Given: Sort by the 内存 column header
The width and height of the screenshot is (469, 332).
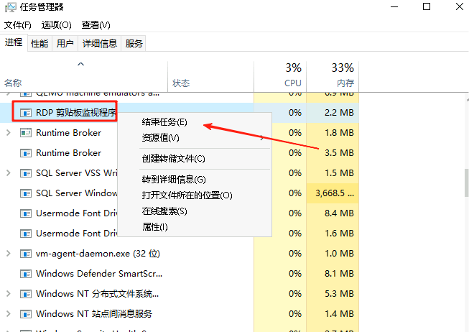Looking at the screenshot, I should (333, 77).
